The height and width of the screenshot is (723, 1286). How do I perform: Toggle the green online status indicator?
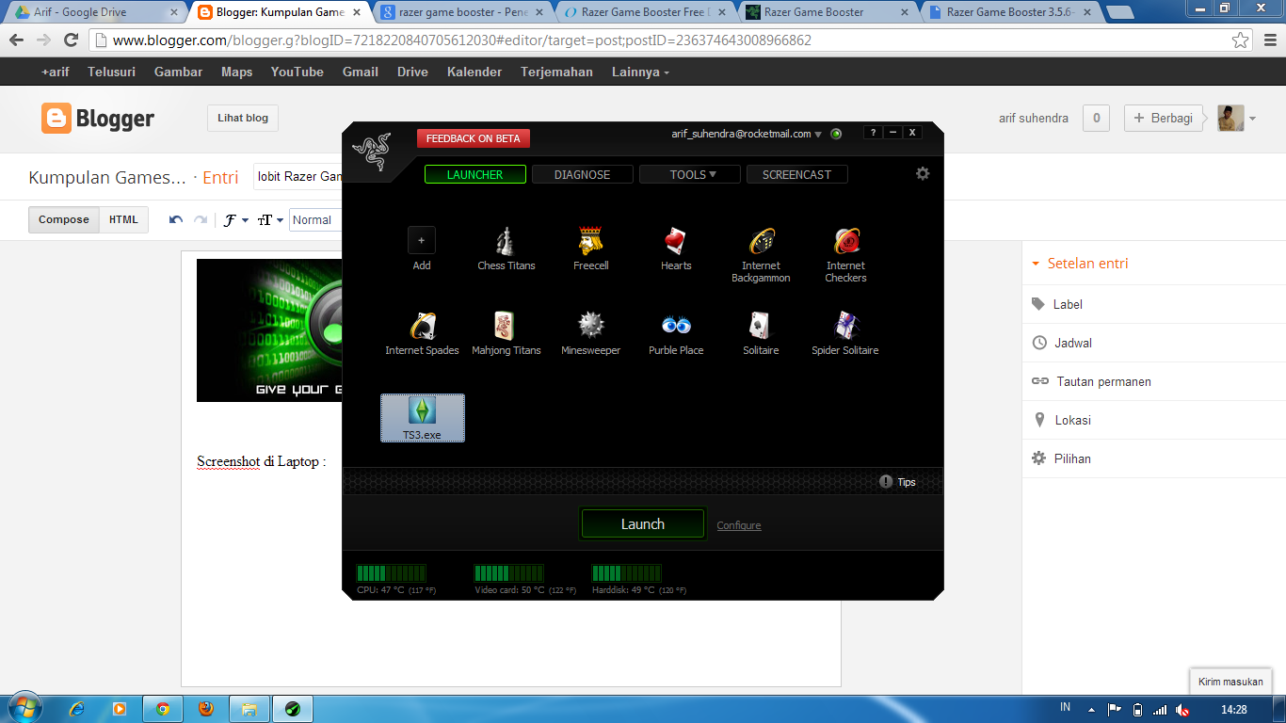pos(835,134)
